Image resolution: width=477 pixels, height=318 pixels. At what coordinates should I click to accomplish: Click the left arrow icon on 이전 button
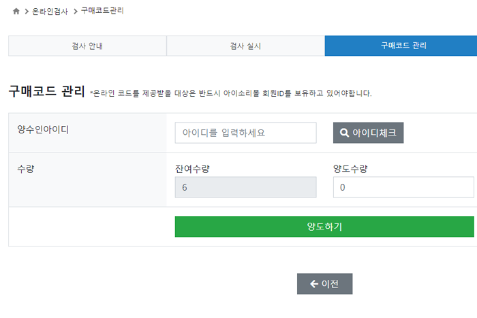(x=314, y=284)
